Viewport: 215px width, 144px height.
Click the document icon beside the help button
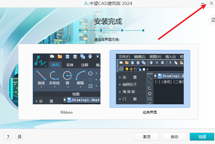20,136
